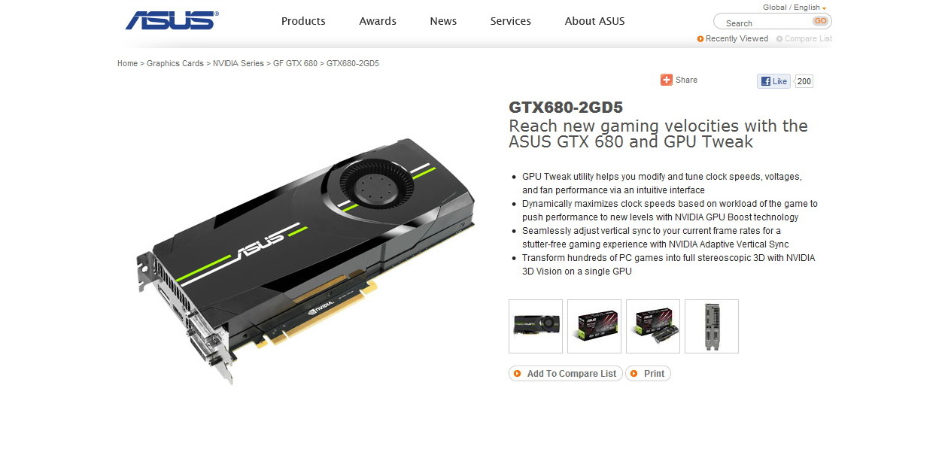Click the Print button
Viewport: 948px width, 449px height.
click(648, 374)
